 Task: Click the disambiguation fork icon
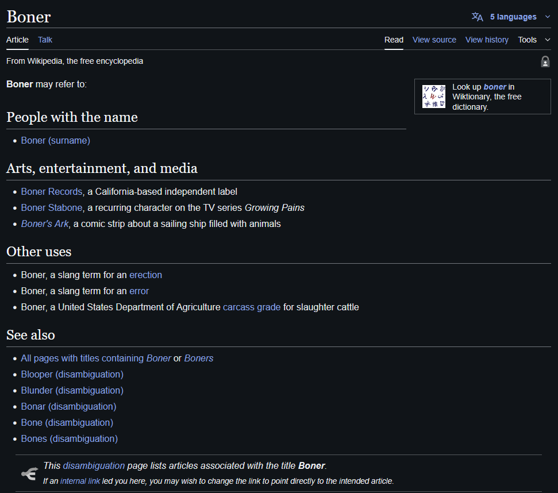click(30, 473)
